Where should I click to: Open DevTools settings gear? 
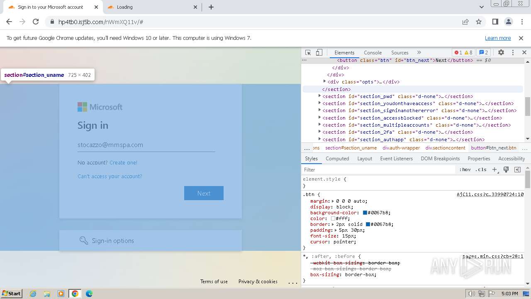(501, 52)
